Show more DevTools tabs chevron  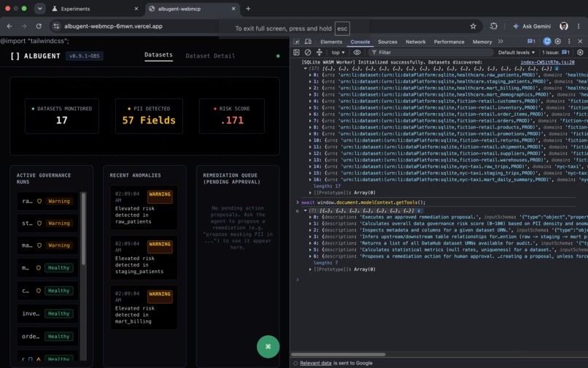(500, 42)
